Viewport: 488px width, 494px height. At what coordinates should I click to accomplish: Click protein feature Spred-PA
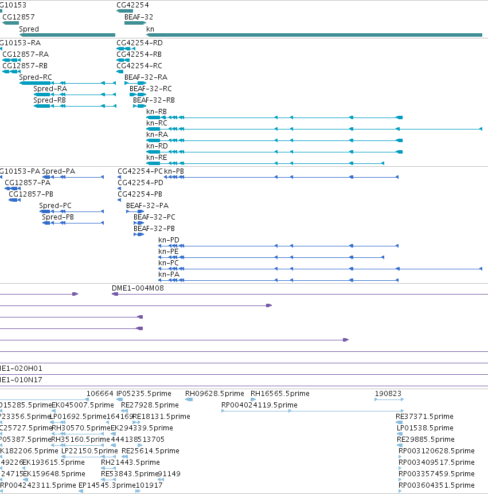pos(73,177)
